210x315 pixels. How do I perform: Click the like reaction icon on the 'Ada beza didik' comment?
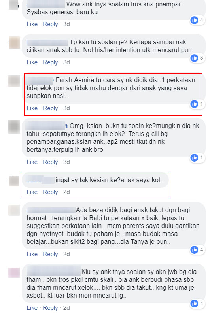point(194,250)
